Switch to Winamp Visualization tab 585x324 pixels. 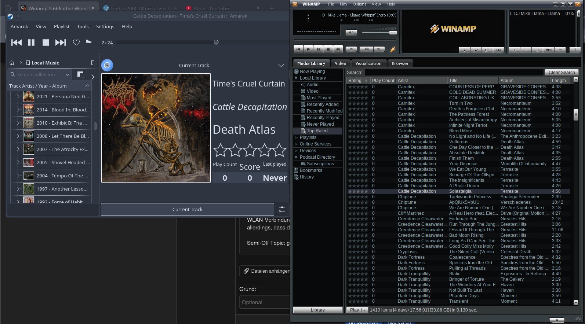[x=368, y=63]
